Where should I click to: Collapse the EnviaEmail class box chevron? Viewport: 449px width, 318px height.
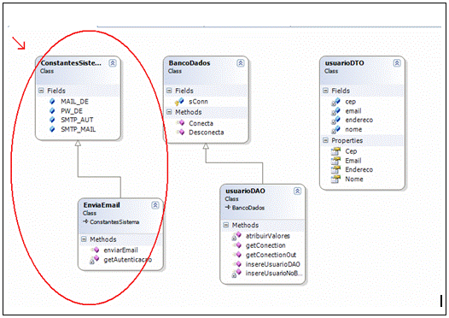(155, 205)
